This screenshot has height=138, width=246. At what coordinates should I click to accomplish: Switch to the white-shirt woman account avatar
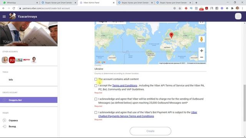(x=34, y=60)
